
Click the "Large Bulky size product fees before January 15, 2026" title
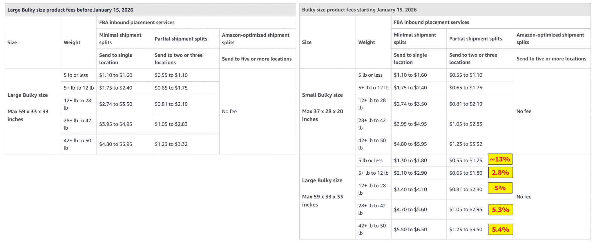pos(70,10)
